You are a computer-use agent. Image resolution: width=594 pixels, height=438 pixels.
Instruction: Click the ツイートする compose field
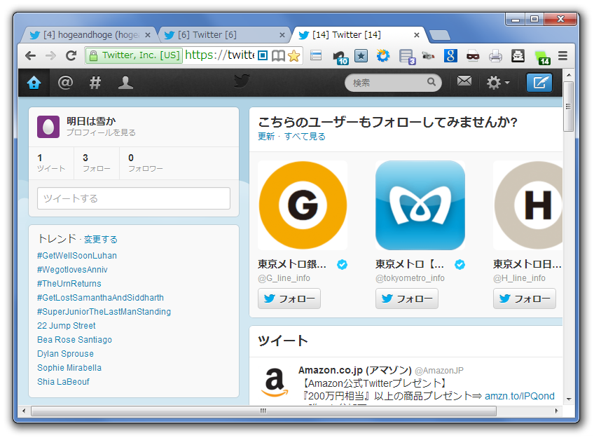pos(134,198)
